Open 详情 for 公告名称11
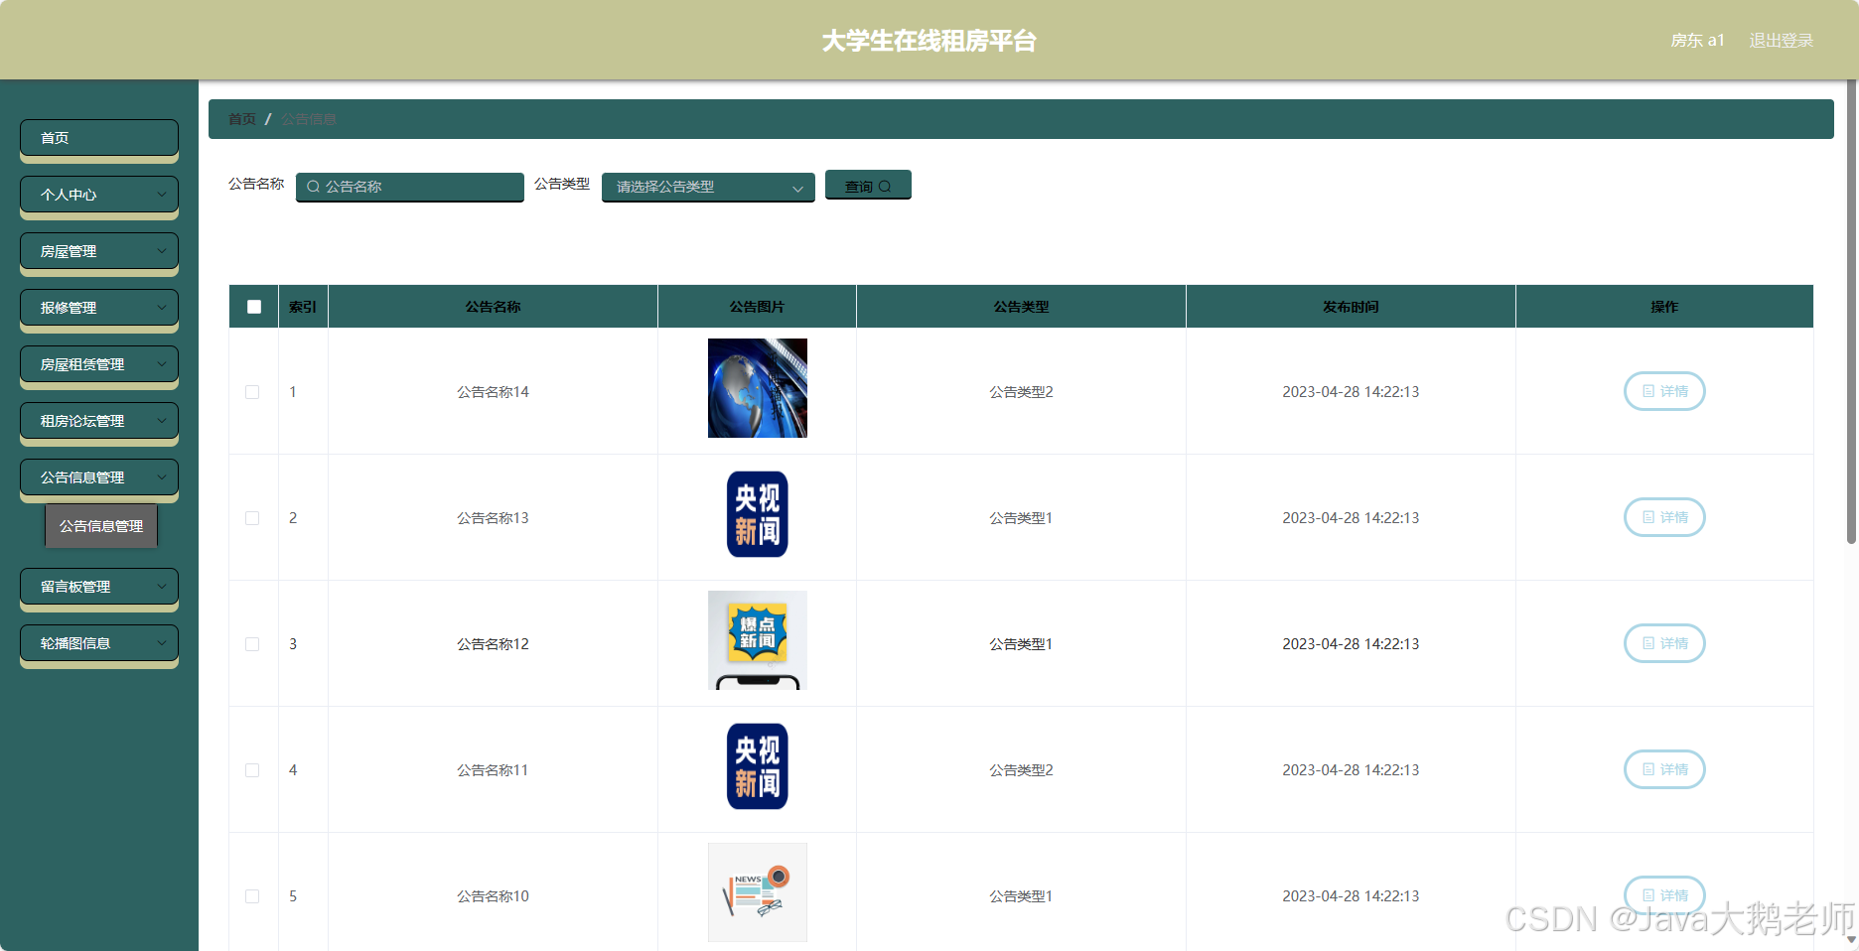Image resolution: width=1859 pixels, height=951 pixels. pos(1664,769)
